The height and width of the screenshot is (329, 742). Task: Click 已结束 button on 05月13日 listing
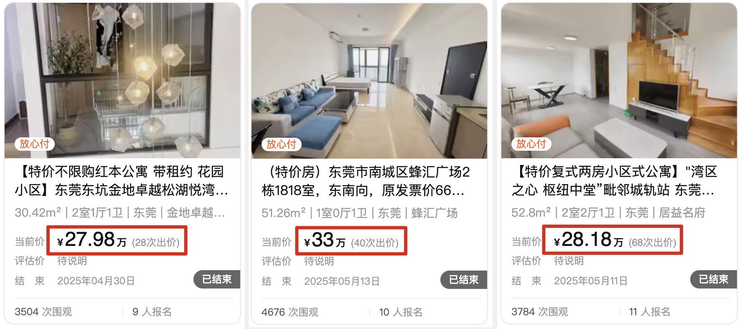pos(464,280)
